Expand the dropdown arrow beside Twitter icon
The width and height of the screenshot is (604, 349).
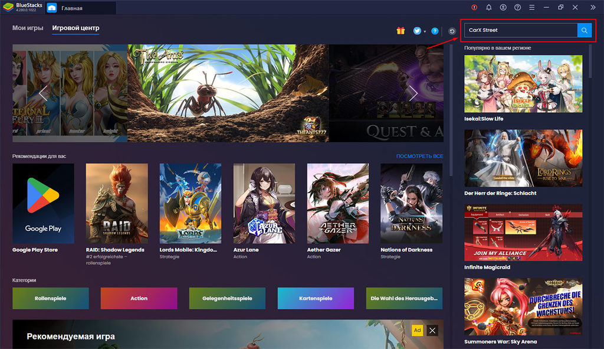click(425, 32)
